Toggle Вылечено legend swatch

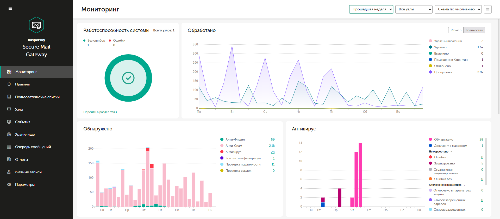(x=430, y=53)
